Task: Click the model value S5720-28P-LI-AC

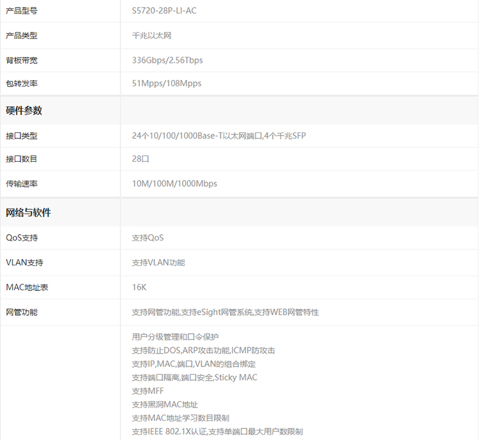Action: click(x=163, y=11)
